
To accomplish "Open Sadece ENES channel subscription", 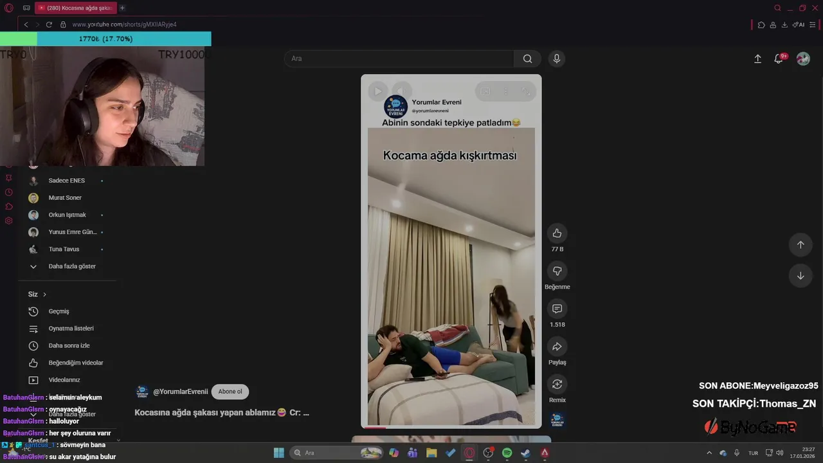I will [x=67, y=181].
